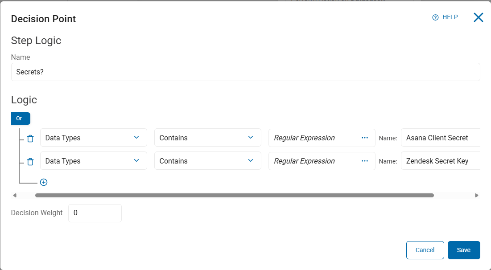Click the Zendesk Secret Key name field
491x270 pixels.
coord(440,161)
